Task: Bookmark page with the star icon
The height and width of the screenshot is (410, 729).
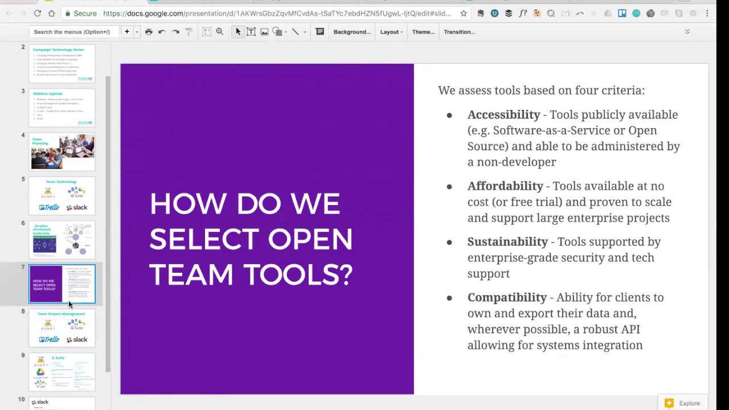Action: click(x=464, y=13)
